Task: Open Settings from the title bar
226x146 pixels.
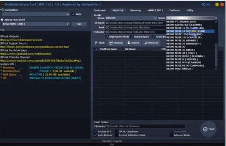Action: pyautogui.click(x=207, y=4)
